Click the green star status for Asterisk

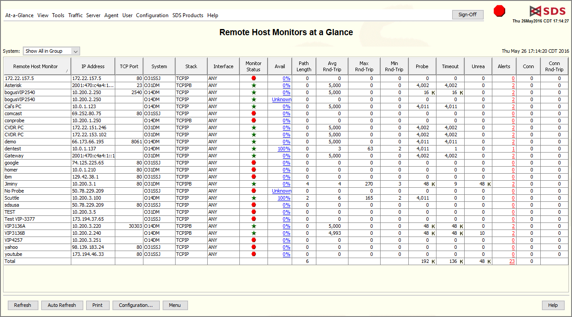[253, 85]
